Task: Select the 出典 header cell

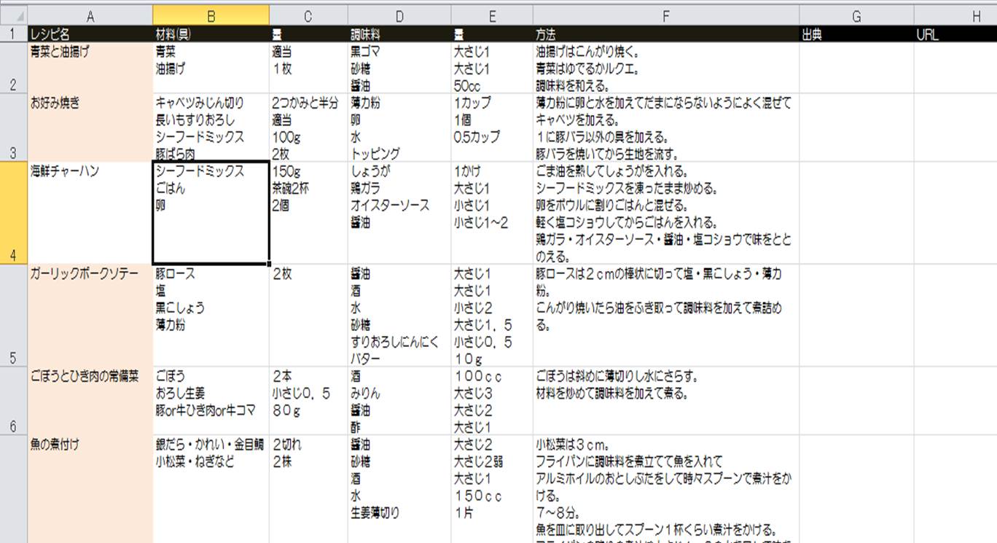Action: (x=856, y=34)
